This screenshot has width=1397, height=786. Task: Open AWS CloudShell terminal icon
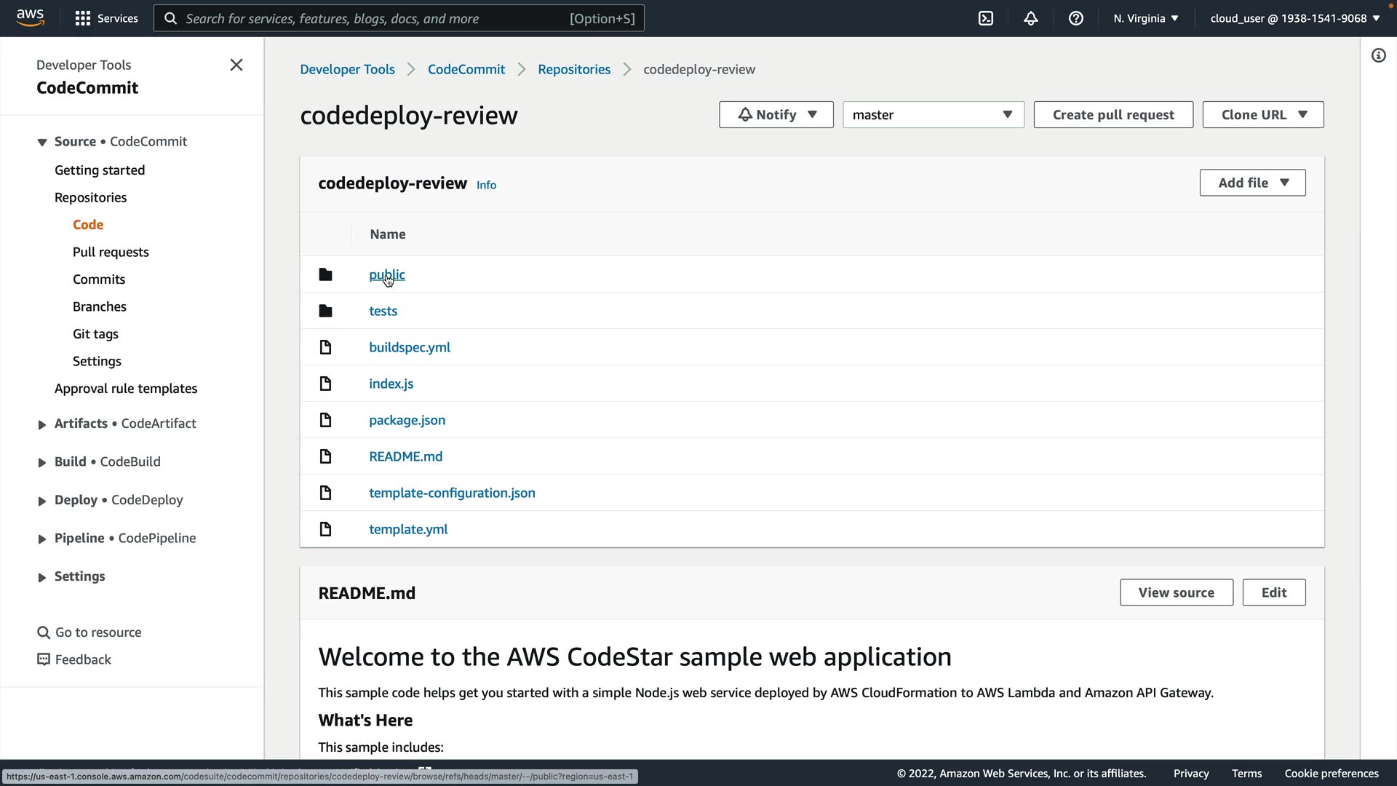pyautogui.click(x=985, y=18)
